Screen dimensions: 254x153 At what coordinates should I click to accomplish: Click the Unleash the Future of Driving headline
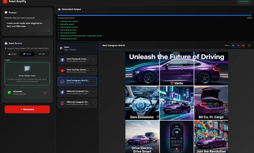(176, 57)
